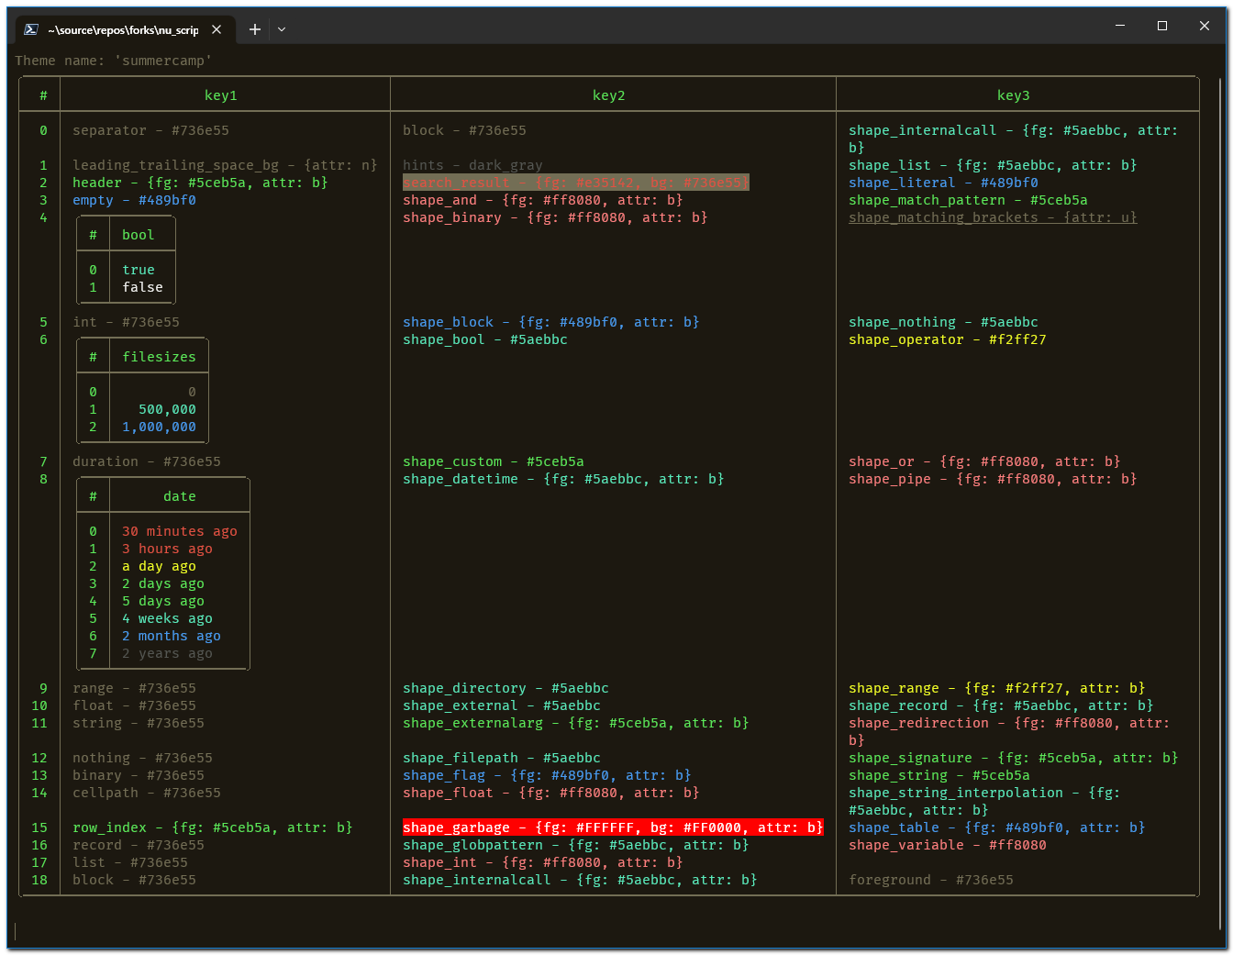This screenshot has width=1233, height=955.
Task: Click the '2 months ago' date row
Action: (172, 636)
